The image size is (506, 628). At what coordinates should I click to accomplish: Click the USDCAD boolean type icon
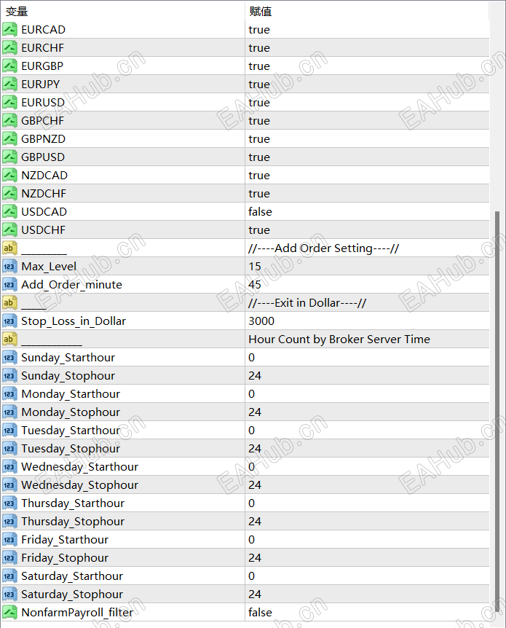[x=9, y=212]
